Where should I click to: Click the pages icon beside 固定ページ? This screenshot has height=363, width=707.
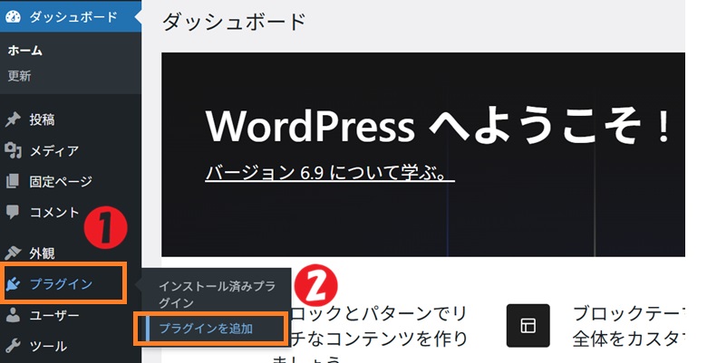click(13, 181)
